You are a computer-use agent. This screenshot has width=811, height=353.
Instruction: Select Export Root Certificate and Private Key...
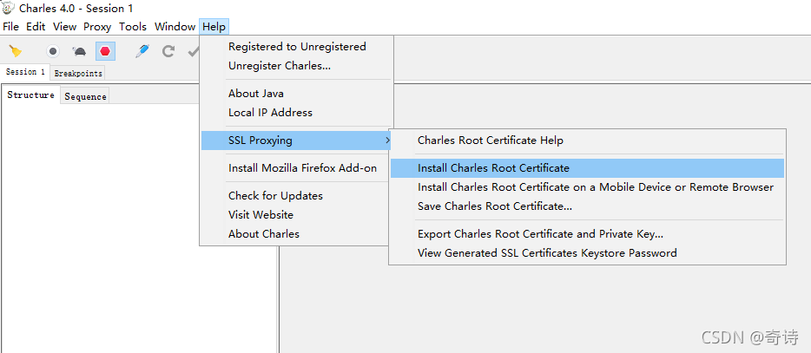(x=587, y=234)
